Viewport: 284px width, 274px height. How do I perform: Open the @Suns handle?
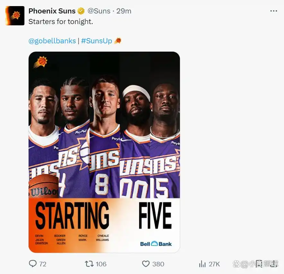click(99, 11)
